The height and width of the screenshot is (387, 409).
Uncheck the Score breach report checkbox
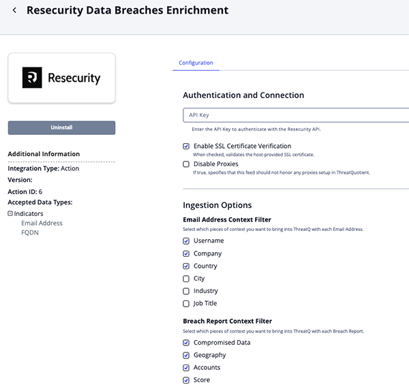coord(186,380)
